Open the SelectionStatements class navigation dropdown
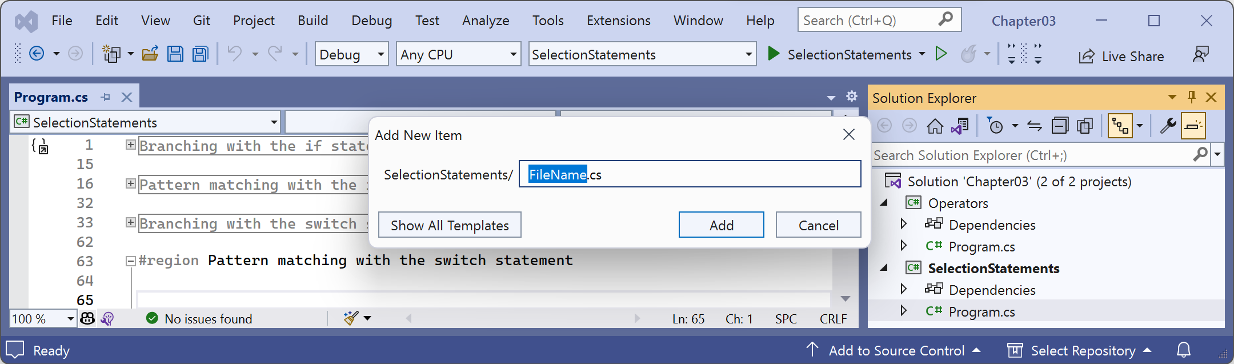 (146, 122)
